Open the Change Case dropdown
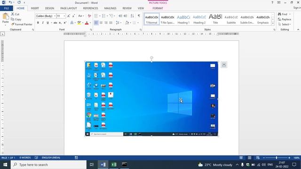The width and height of the screenshot is (301, 169). pos(81,16)
